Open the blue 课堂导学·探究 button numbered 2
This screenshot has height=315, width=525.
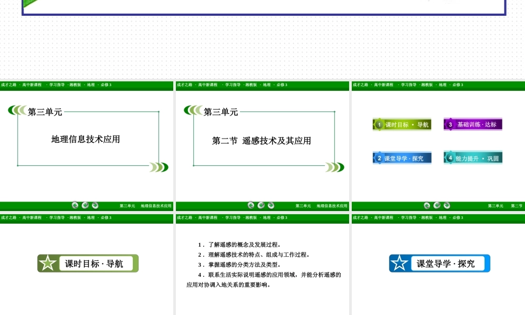click(x=402, y=158)
